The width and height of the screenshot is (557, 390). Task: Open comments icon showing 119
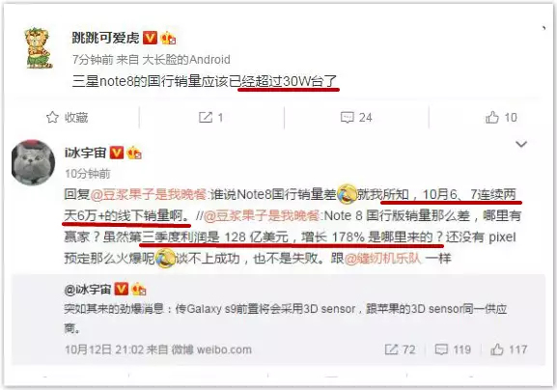[441, 349]
